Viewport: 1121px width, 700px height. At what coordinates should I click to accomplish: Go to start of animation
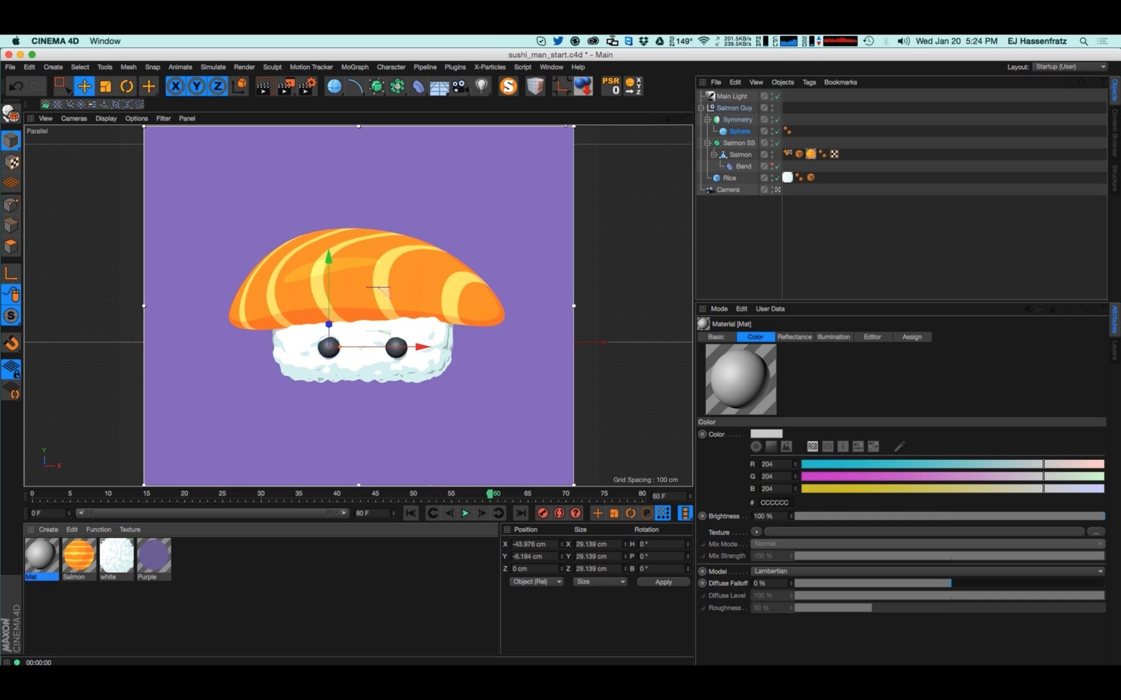point(410,513)
